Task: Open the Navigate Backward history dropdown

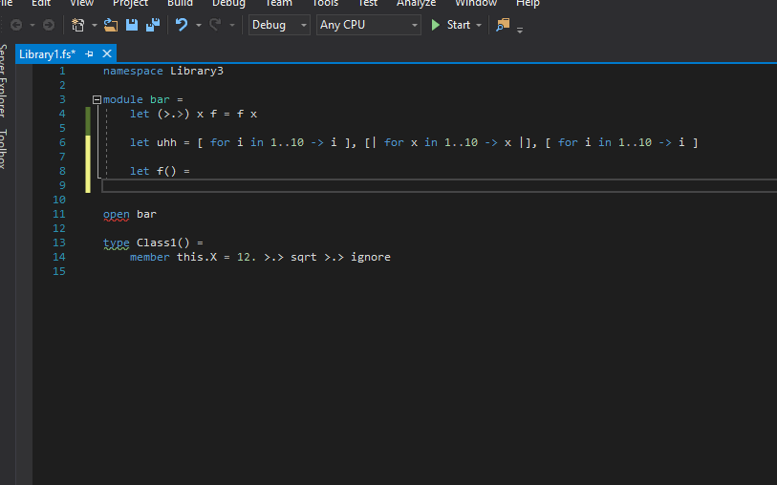Action: tap(32, 25)
